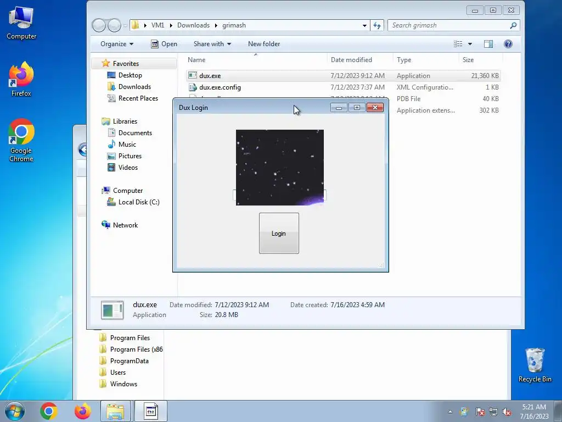Click the Explorer forward navigation button
The image size is (562, 422).
114,25
